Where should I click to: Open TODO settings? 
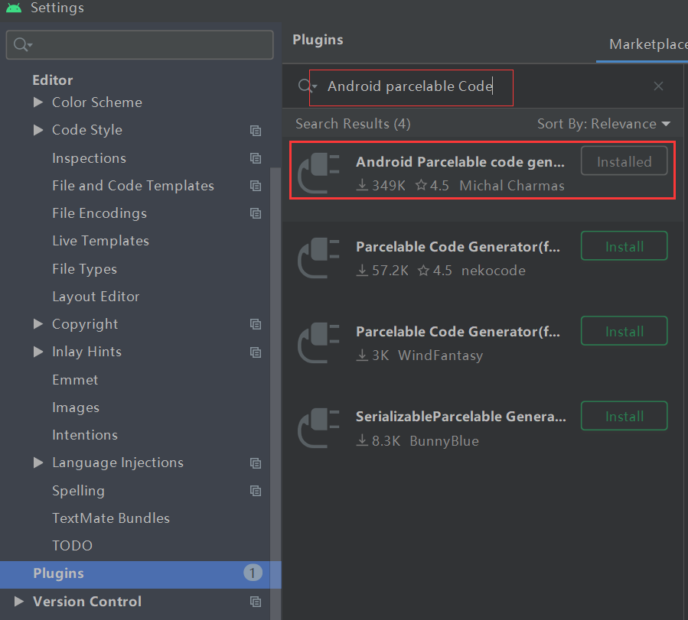[x=72, y=546]
